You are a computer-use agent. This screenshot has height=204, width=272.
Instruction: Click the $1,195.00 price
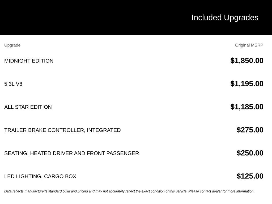247,84
